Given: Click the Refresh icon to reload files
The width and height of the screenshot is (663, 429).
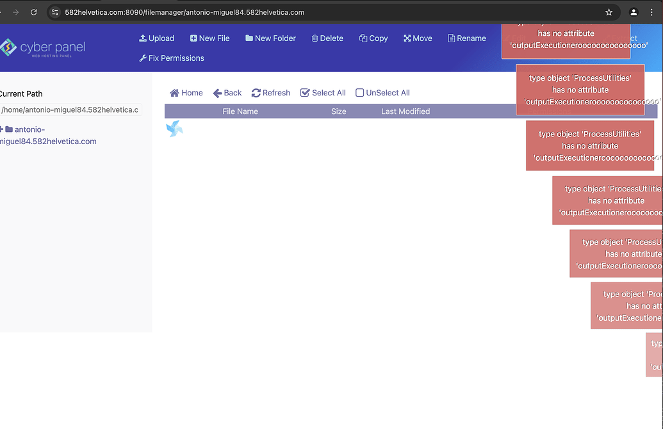Looking at the screenshot, I should (255, 93).
